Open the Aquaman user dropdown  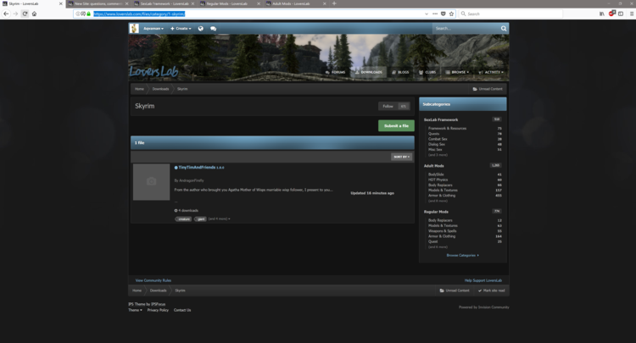coord(153,28)
